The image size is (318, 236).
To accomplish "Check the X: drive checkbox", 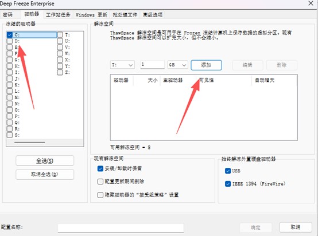I will pos(60,60).
